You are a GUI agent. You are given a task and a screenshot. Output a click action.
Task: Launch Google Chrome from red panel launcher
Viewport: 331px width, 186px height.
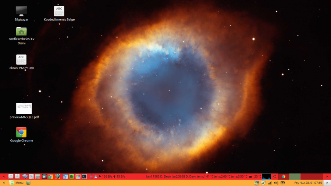pyautogui.click(x=51, y=176)
